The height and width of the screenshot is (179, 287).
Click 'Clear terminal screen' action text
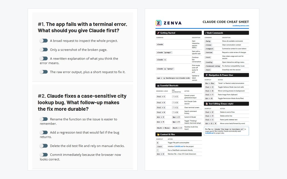pyautogui.click(x=192, y=107)
